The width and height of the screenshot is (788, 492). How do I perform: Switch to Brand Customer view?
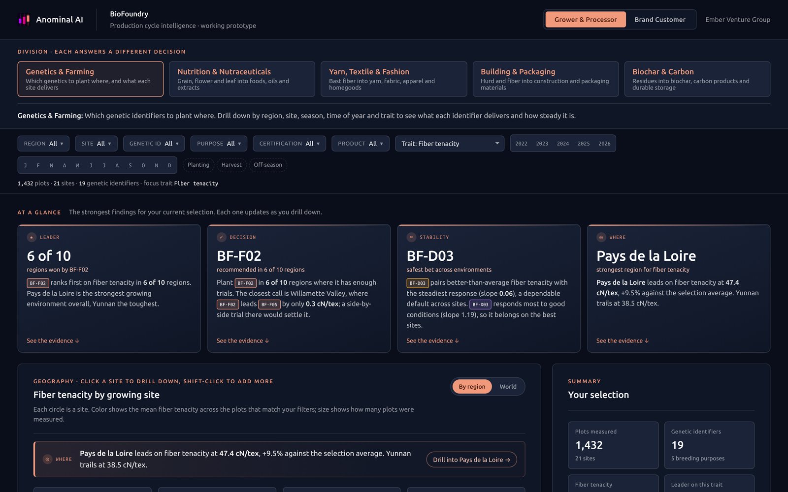(660, 20)
